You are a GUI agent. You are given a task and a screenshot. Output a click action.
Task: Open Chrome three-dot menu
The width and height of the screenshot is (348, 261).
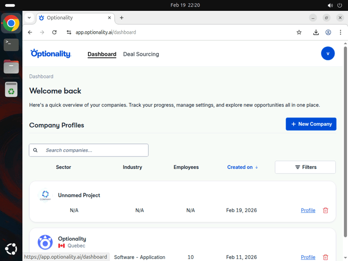coord(340,32)
